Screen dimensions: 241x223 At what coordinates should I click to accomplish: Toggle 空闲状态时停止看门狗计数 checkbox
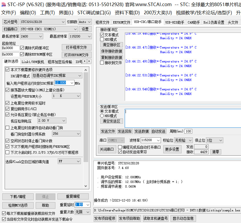point(7,141)
